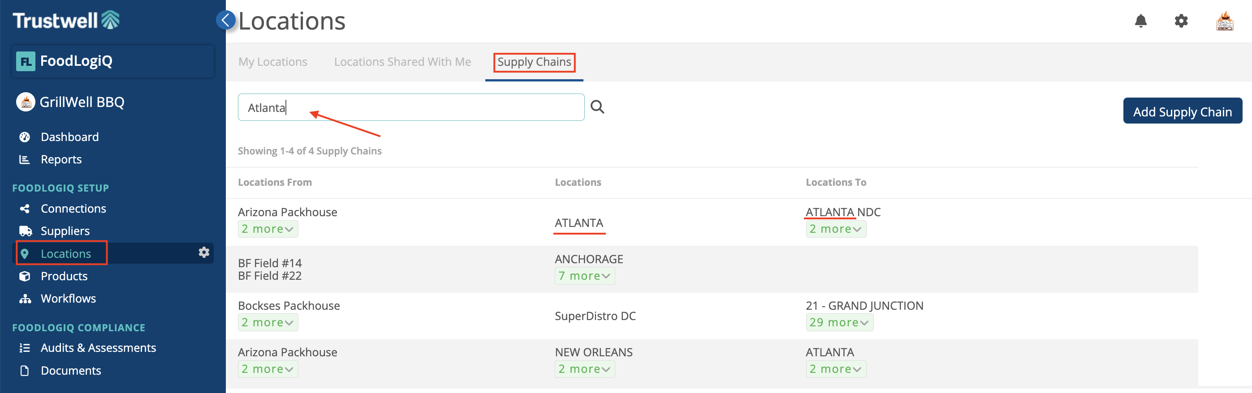Expand 29 more under 21 - GRAND JUNCTION
This screenshot has height=393, width=1252.
[x=839, y=323]
